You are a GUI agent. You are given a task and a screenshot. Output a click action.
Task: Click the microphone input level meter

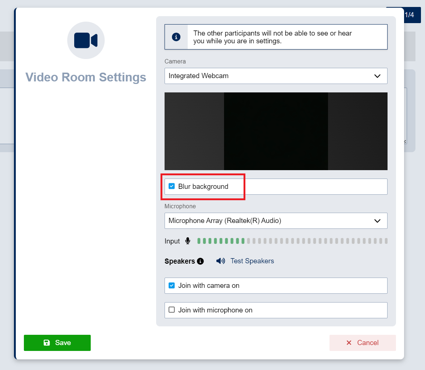pyautogui.click(x=292, y=241)
